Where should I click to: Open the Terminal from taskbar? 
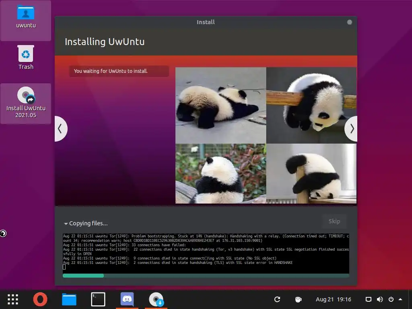tap(98, 299)
